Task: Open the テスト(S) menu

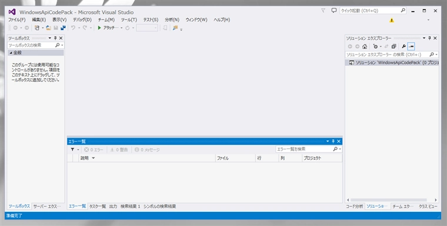Action: point(151,20)
